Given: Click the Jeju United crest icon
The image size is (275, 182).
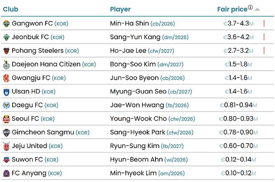Looking at the screenshot, I should pos(6,146).
